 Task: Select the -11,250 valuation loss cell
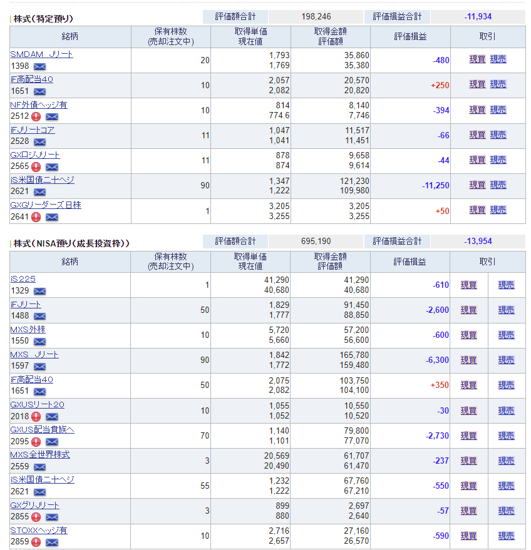pyautogui.click(x=410, y=186)
